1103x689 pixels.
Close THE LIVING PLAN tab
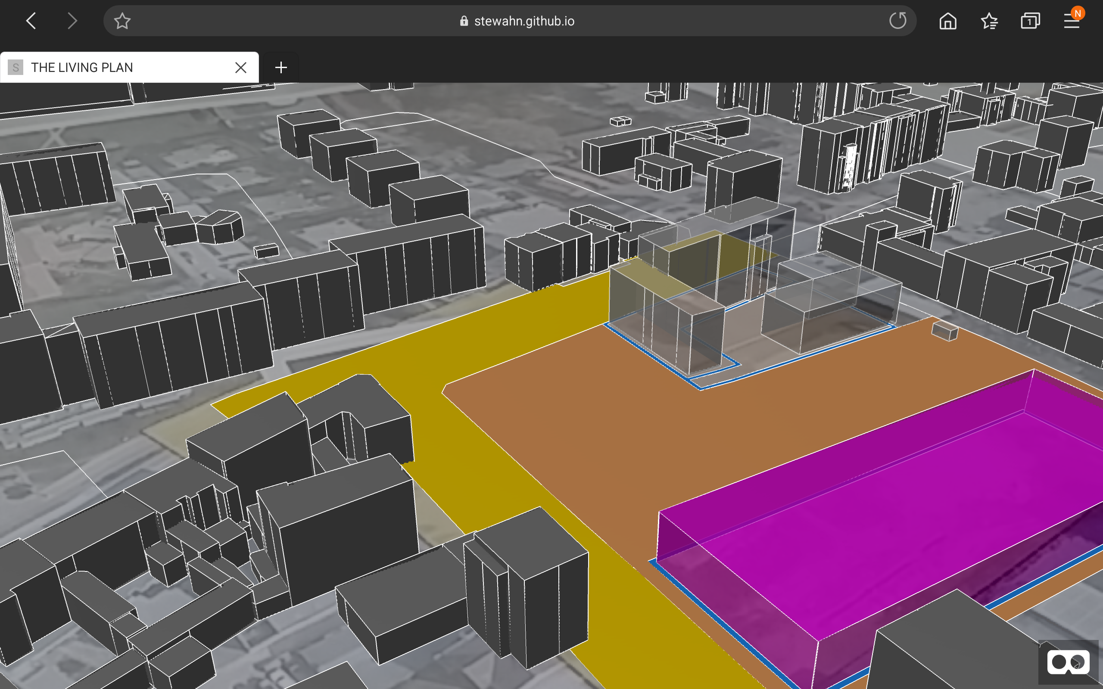(x=241, y=68)
